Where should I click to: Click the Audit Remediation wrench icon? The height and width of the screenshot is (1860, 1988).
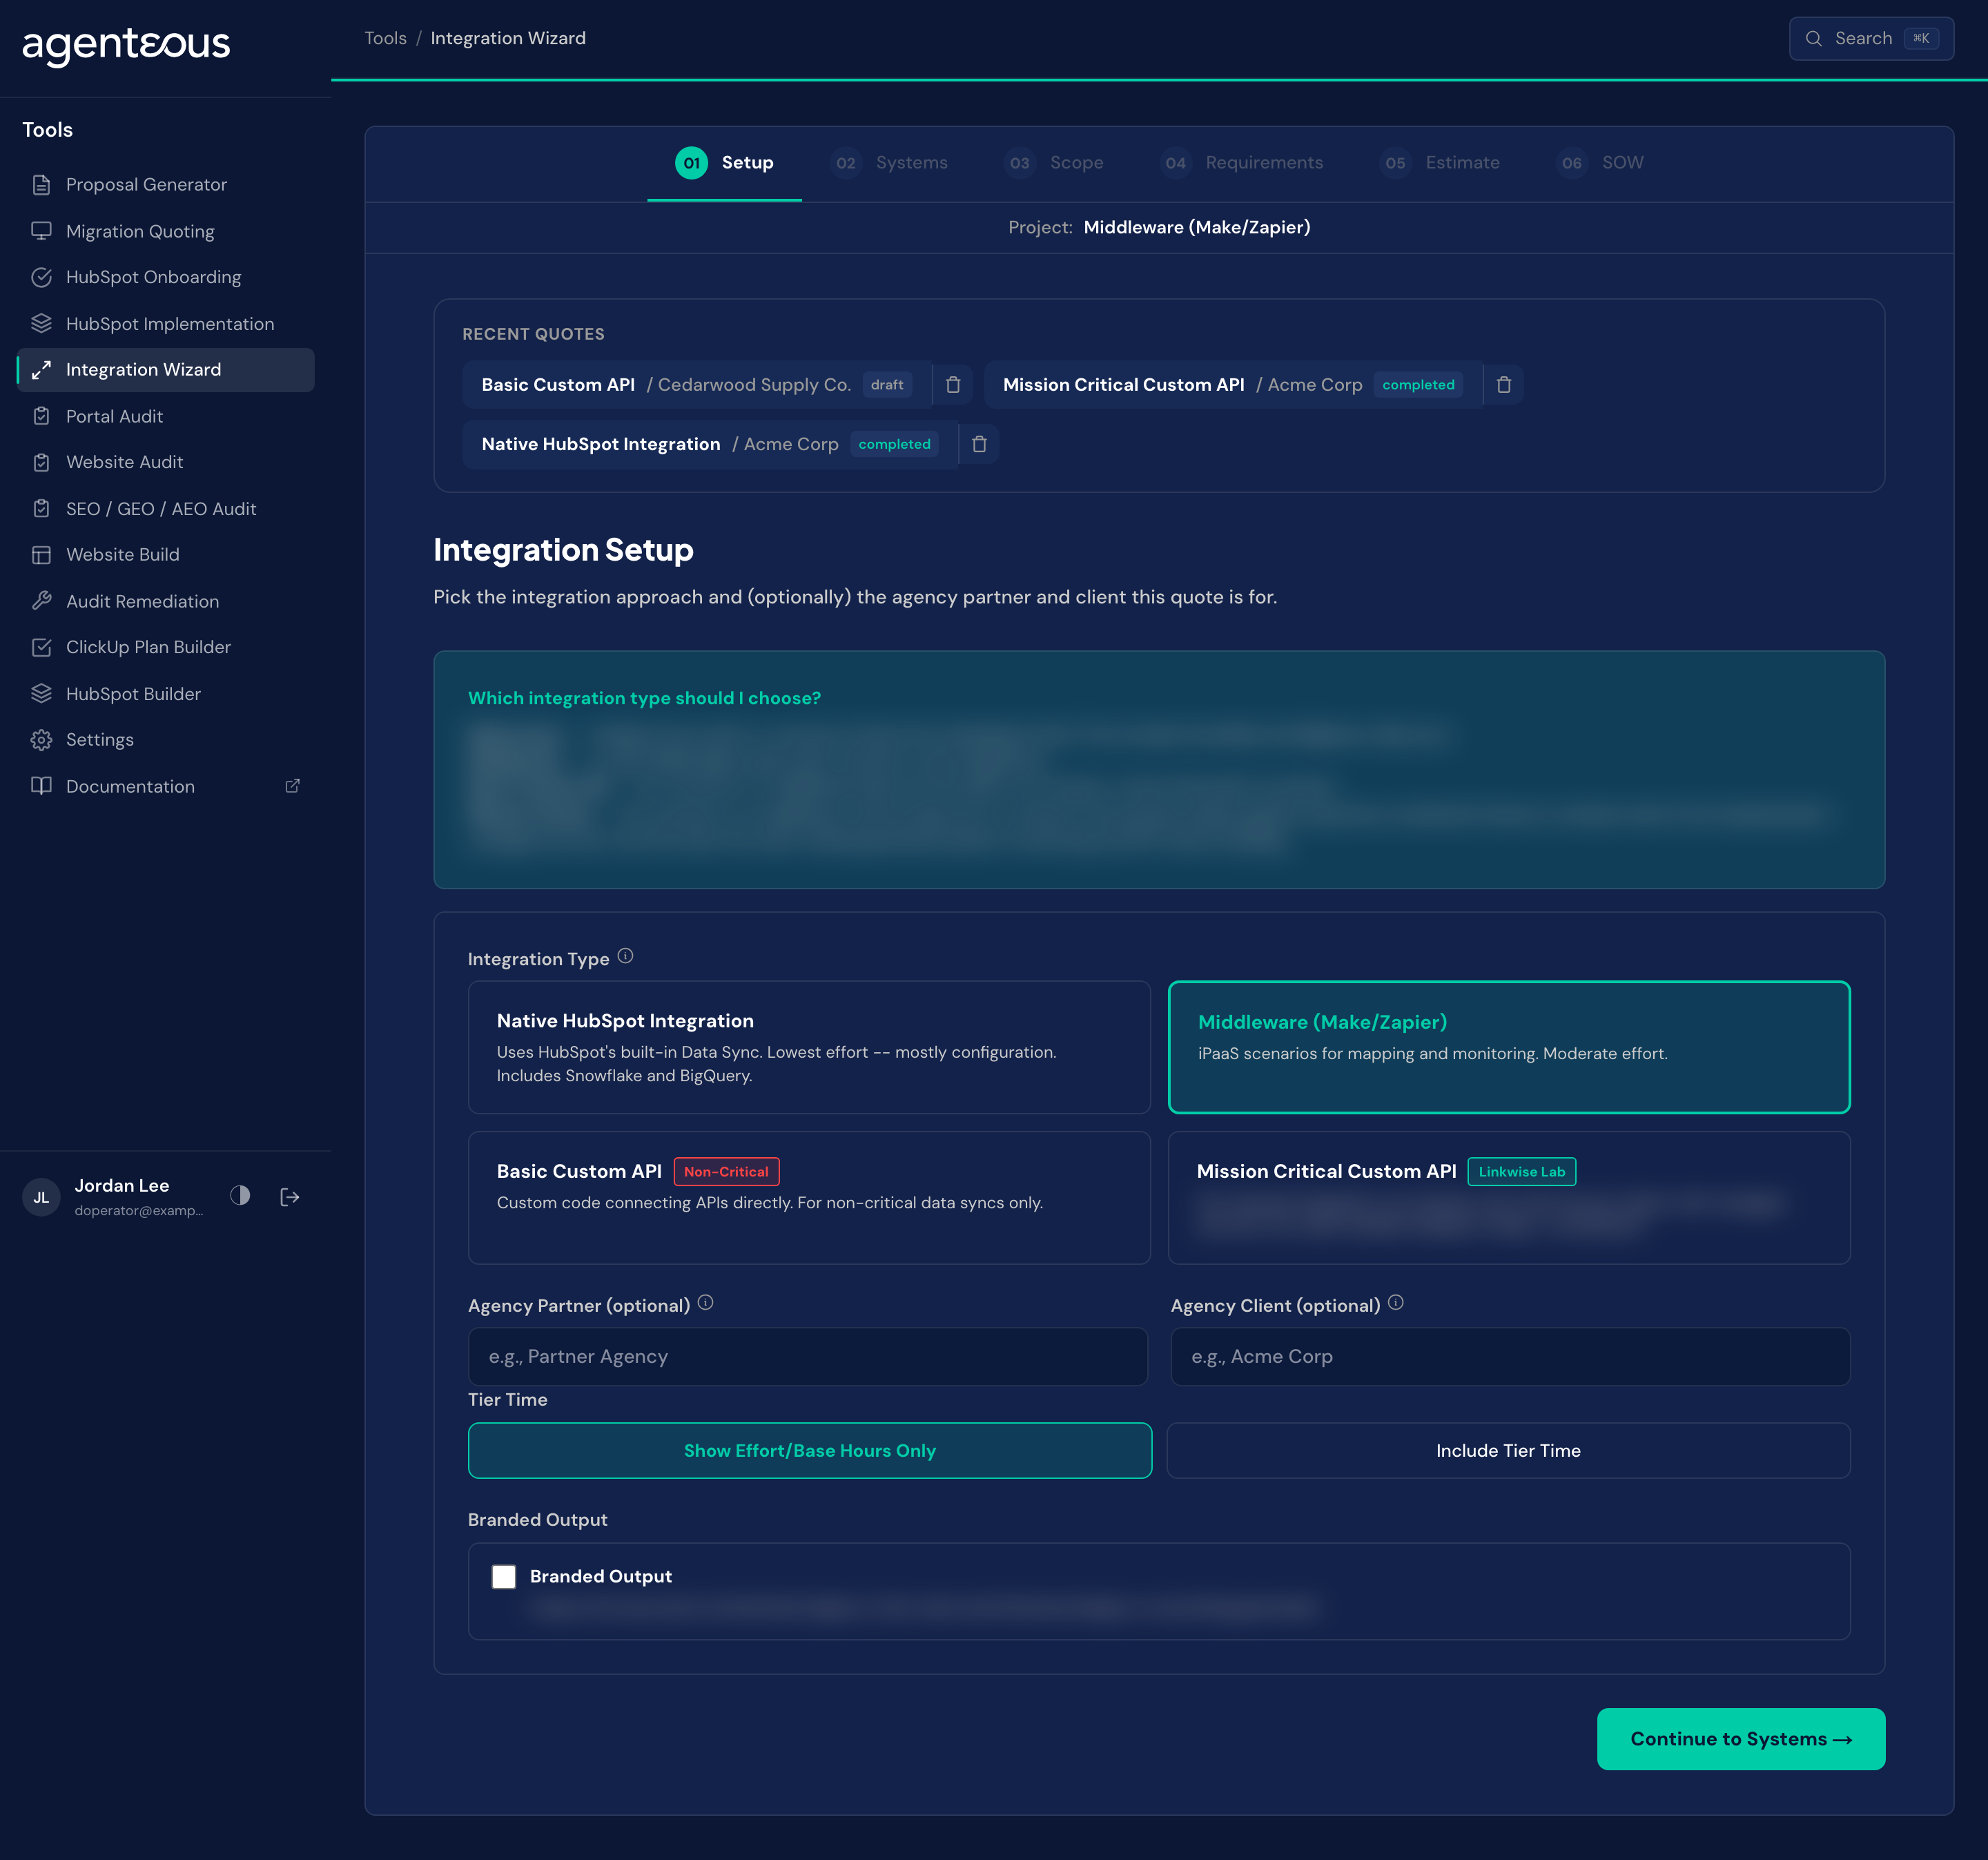point(41,601)
